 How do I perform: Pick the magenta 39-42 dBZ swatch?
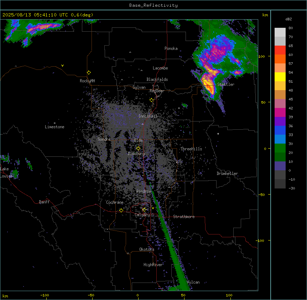coord(280,113)
